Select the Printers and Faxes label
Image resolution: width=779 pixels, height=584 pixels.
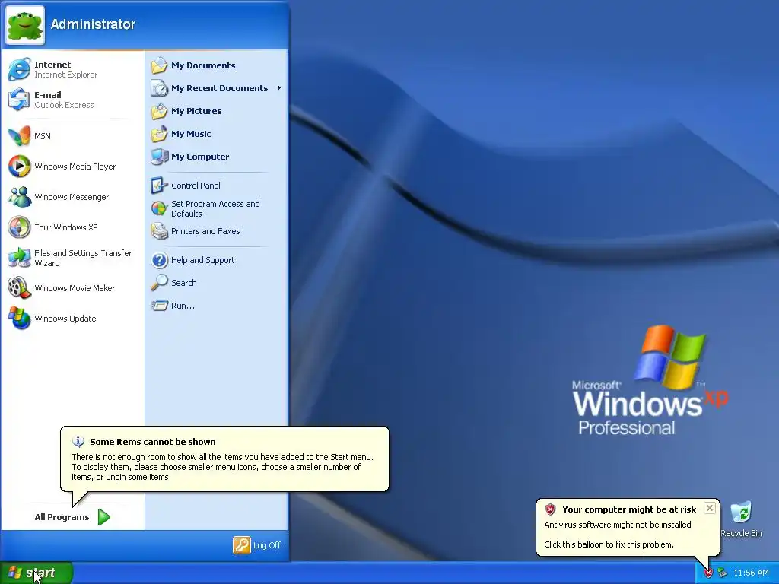[x=205, y=231]
